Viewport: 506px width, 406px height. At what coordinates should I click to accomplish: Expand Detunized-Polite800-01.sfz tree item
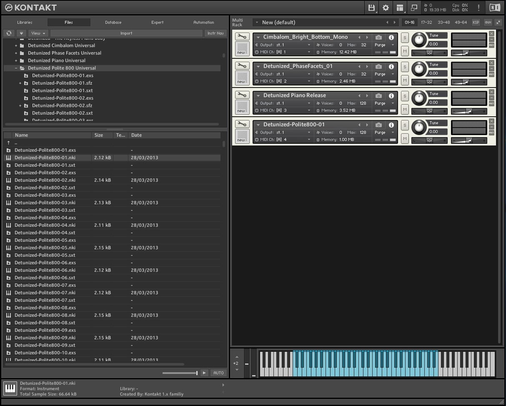(x=20, y=83)
